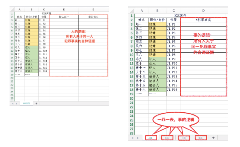The height and width of the screenshot is (147, 240).
Task: Click 被害人 cell in row 18, left spreadsheet
Action: click(x=31, y=71)
